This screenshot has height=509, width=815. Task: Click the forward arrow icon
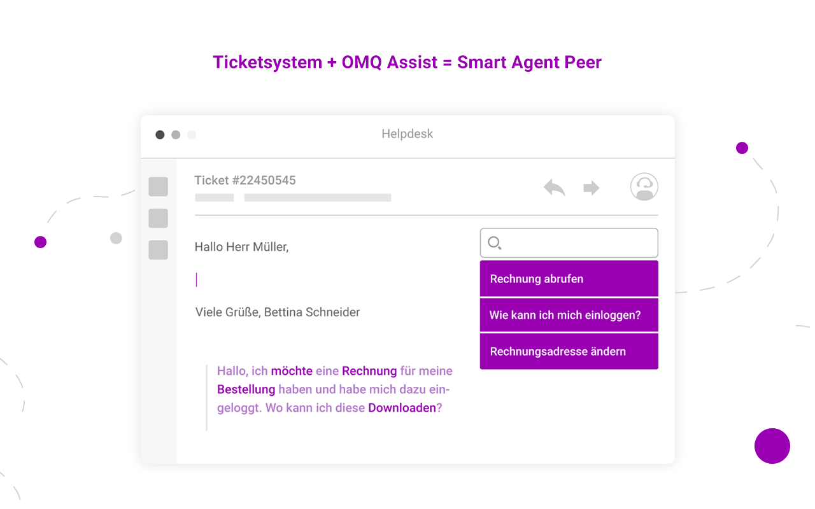pos(592,188)
